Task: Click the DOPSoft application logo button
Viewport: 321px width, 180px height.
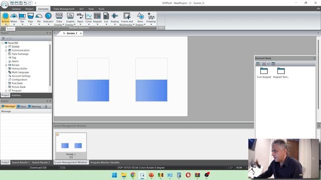Action: click(x=5, y=4)
